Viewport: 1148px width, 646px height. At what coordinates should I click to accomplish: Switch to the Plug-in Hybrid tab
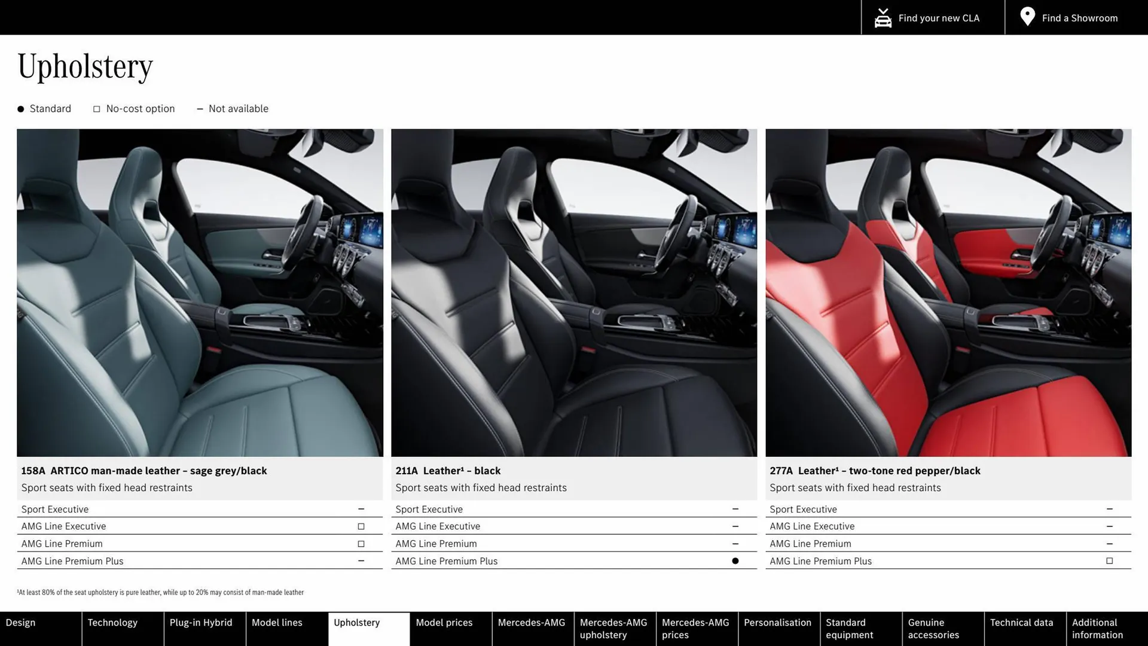click(x=201, y=623)
